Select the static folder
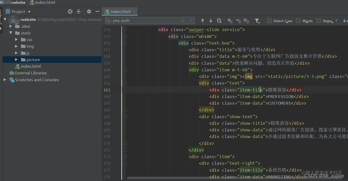The height and width of the screenshot is (181, 348). (26, 33)
